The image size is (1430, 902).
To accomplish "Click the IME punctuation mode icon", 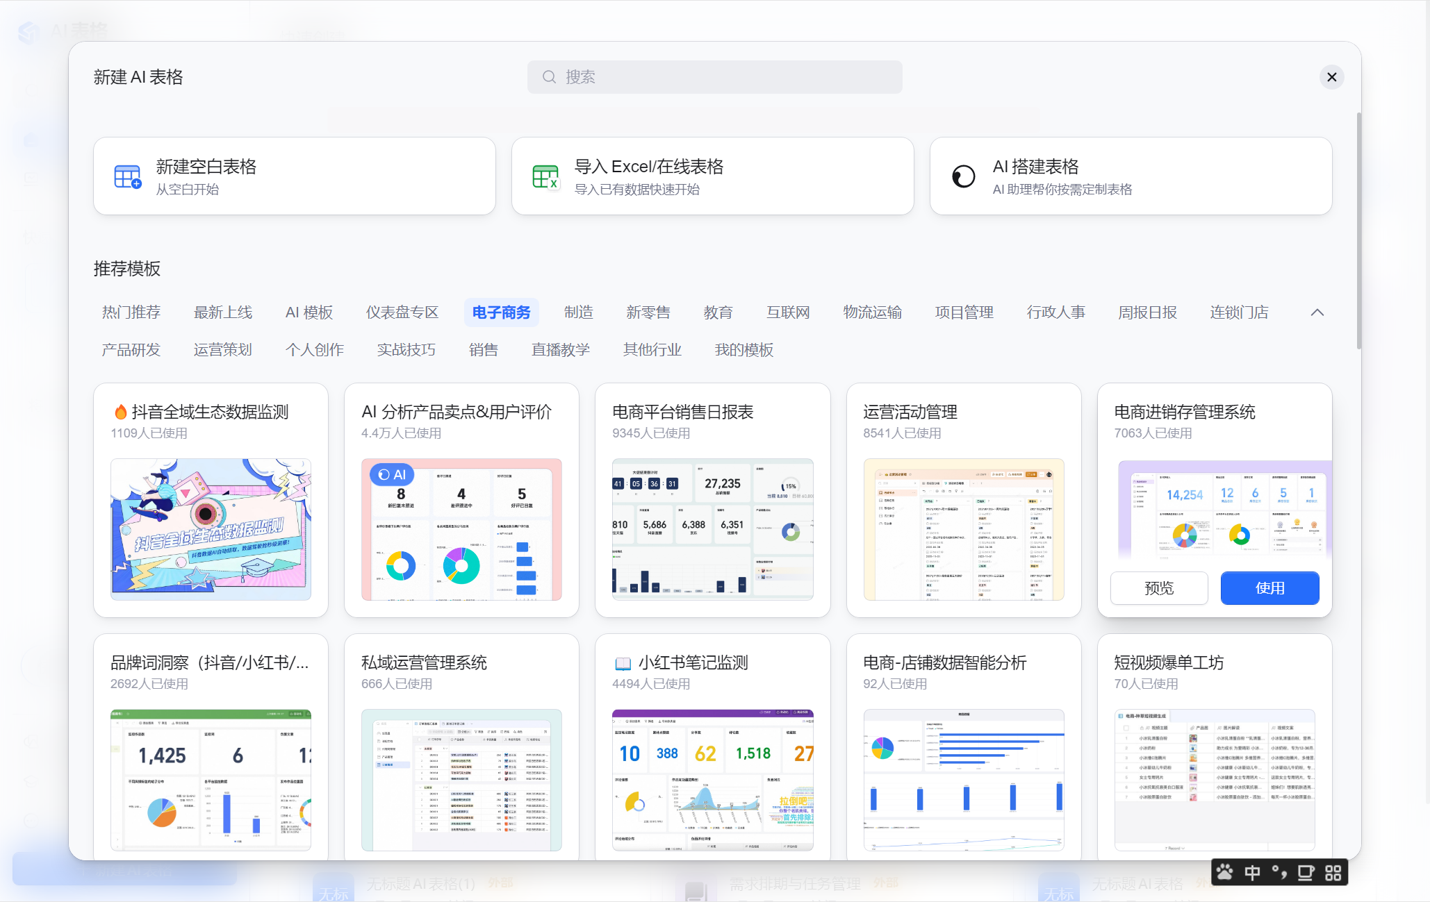I will (x=1279, y=872).
